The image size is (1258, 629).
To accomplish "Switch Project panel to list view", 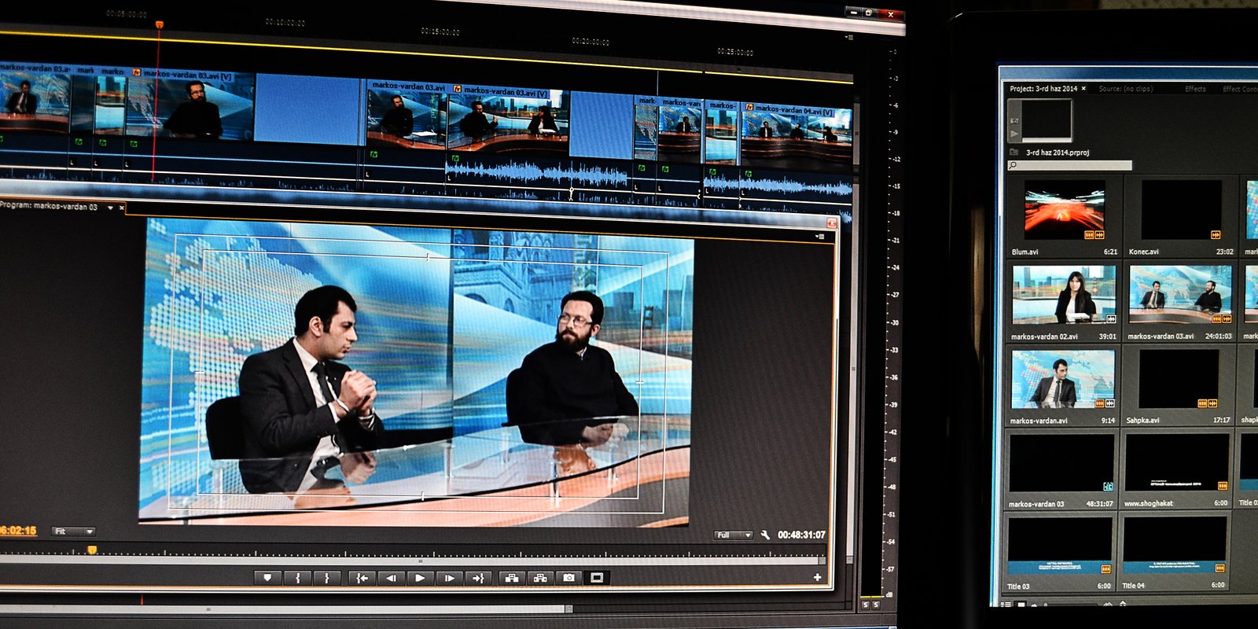I will (x=1006, y=604).
